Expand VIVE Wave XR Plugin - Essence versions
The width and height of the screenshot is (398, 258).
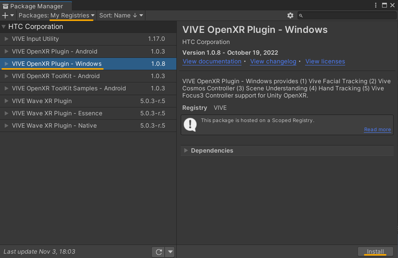(x=6, y=113)
